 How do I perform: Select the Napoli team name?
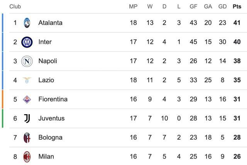point(47,61)
